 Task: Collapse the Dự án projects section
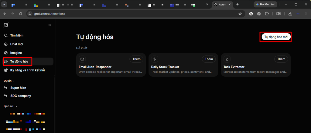coord(9,81)
